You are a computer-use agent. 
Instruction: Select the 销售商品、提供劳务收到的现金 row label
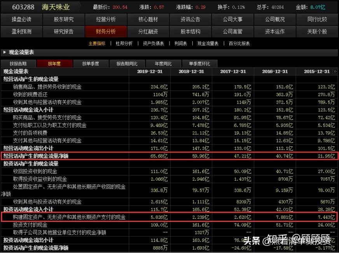47,87
